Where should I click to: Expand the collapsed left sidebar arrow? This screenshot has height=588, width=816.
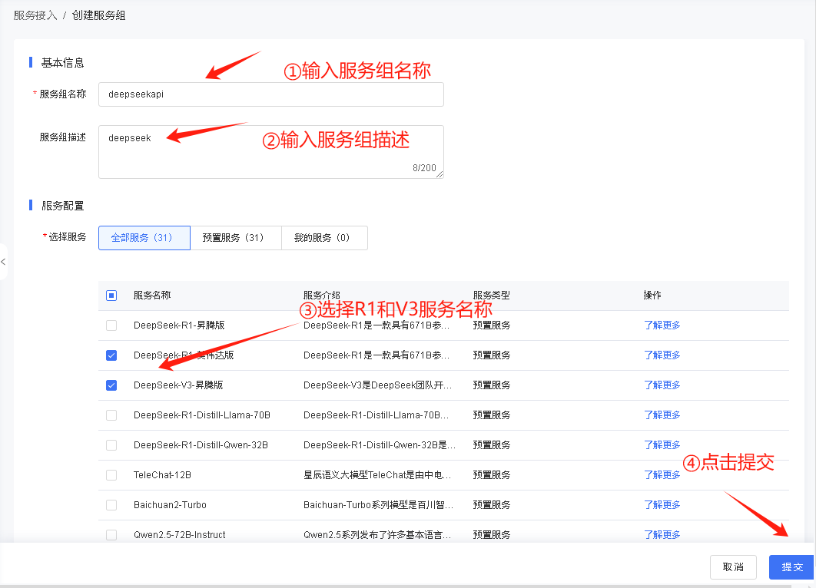3,262
